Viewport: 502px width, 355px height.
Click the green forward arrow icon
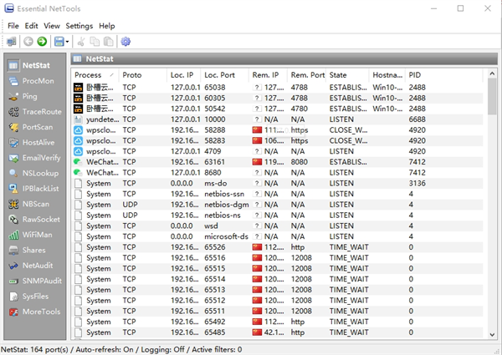42,41
